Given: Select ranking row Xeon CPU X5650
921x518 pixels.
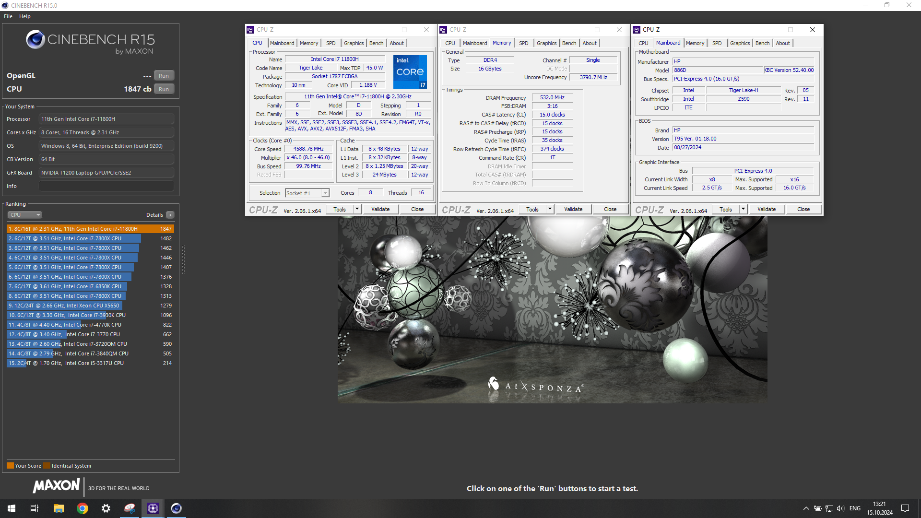Looking at the screenshot, I should coord(90,306).
